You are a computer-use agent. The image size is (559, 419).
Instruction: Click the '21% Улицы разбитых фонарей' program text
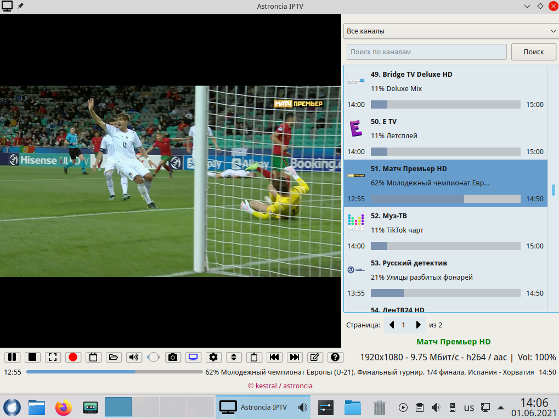pyautogui.click(x=422, y=277)
